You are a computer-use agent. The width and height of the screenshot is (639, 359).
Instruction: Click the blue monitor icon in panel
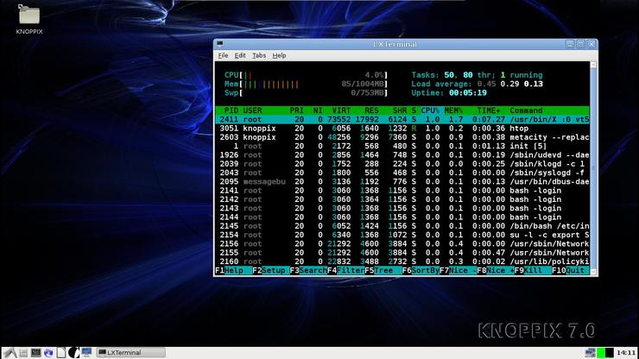[86, 352]
